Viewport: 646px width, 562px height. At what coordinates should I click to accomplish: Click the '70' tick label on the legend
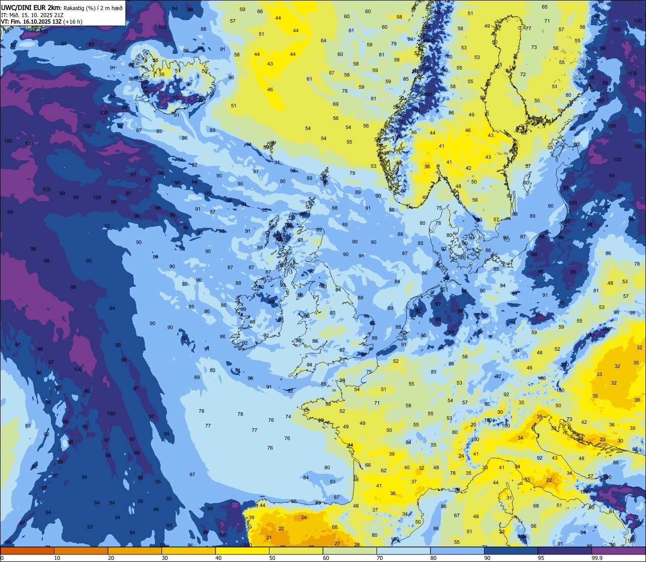380,558
